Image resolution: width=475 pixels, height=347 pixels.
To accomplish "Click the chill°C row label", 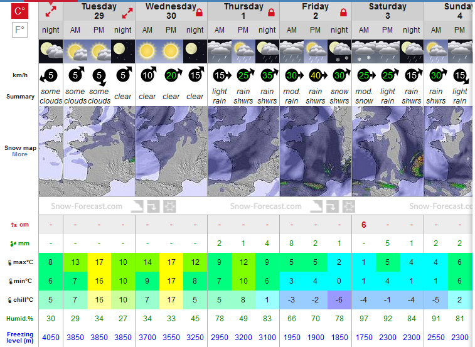I will coord(20,300).
